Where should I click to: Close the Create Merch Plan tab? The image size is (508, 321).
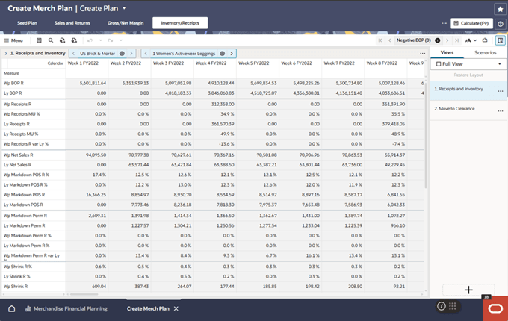176,309
